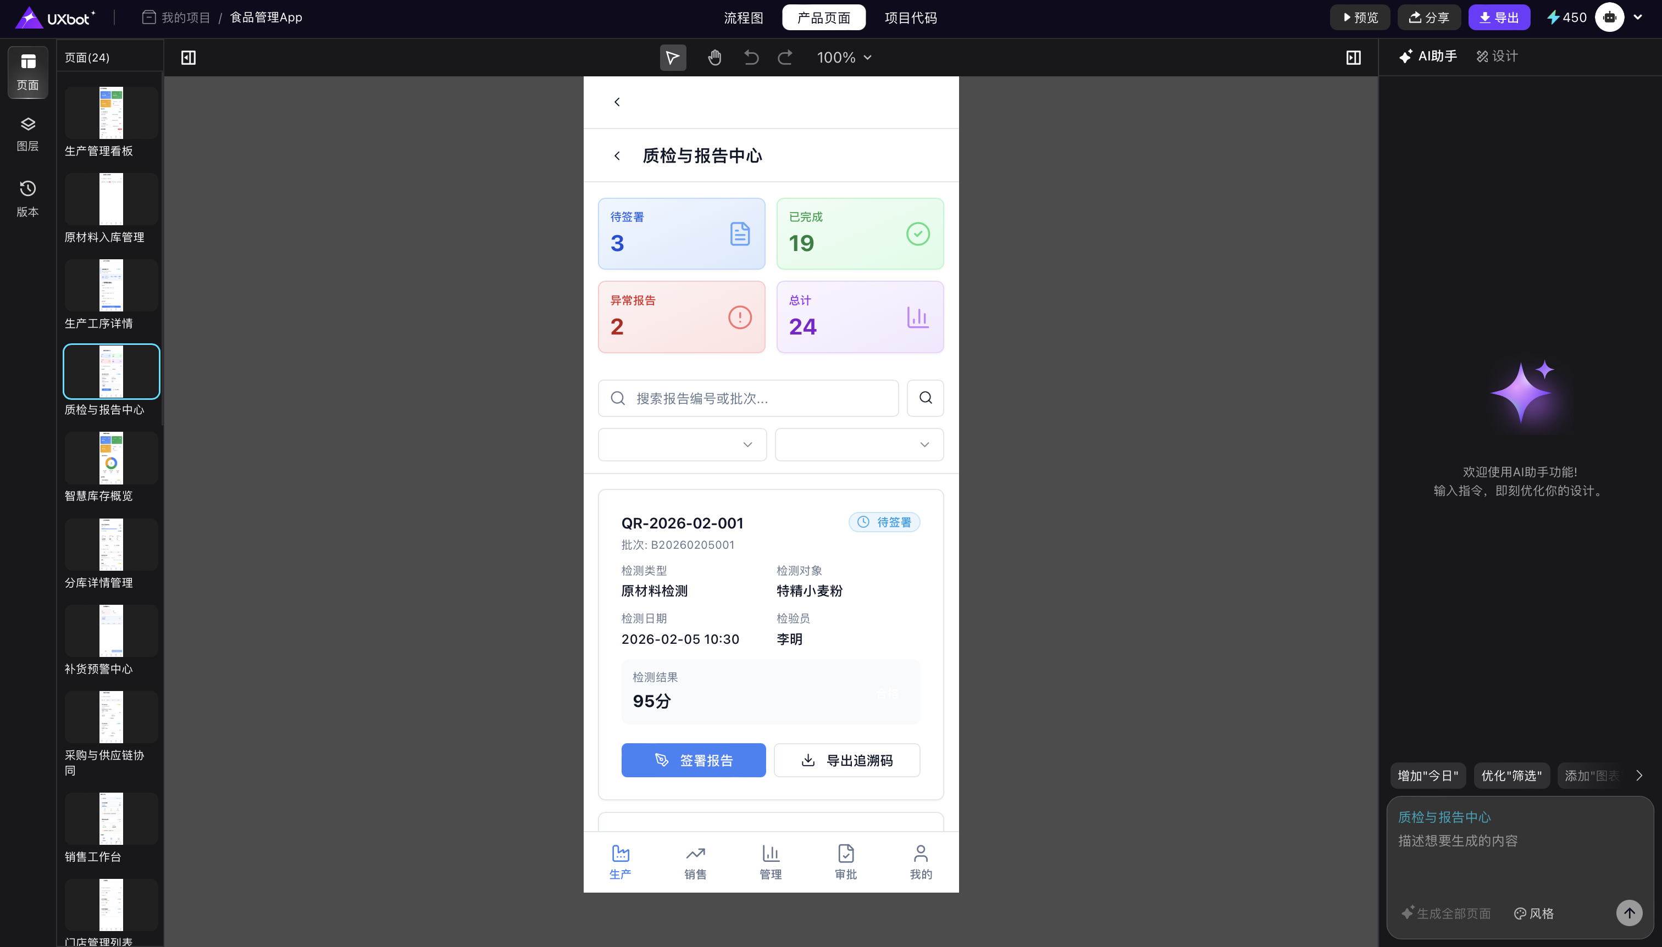Expand the first empty filter dropdown

[682, 445]
